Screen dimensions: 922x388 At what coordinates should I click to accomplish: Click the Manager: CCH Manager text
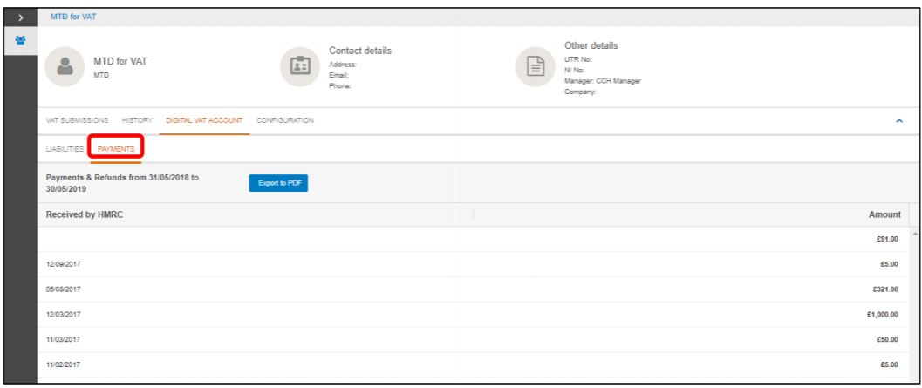click(602, 81)
